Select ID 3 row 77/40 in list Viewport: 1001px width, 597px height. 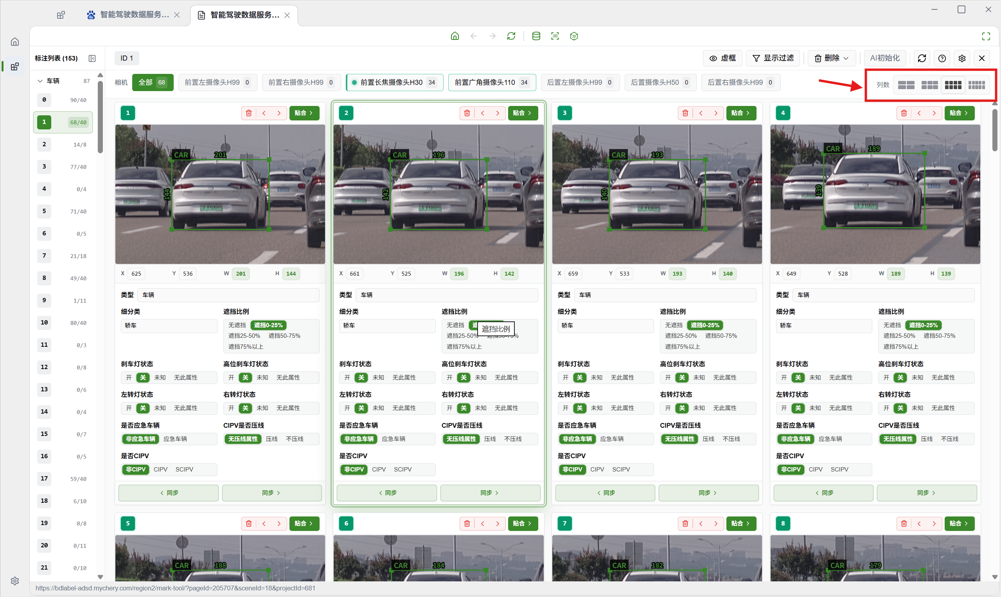[63, 167]
